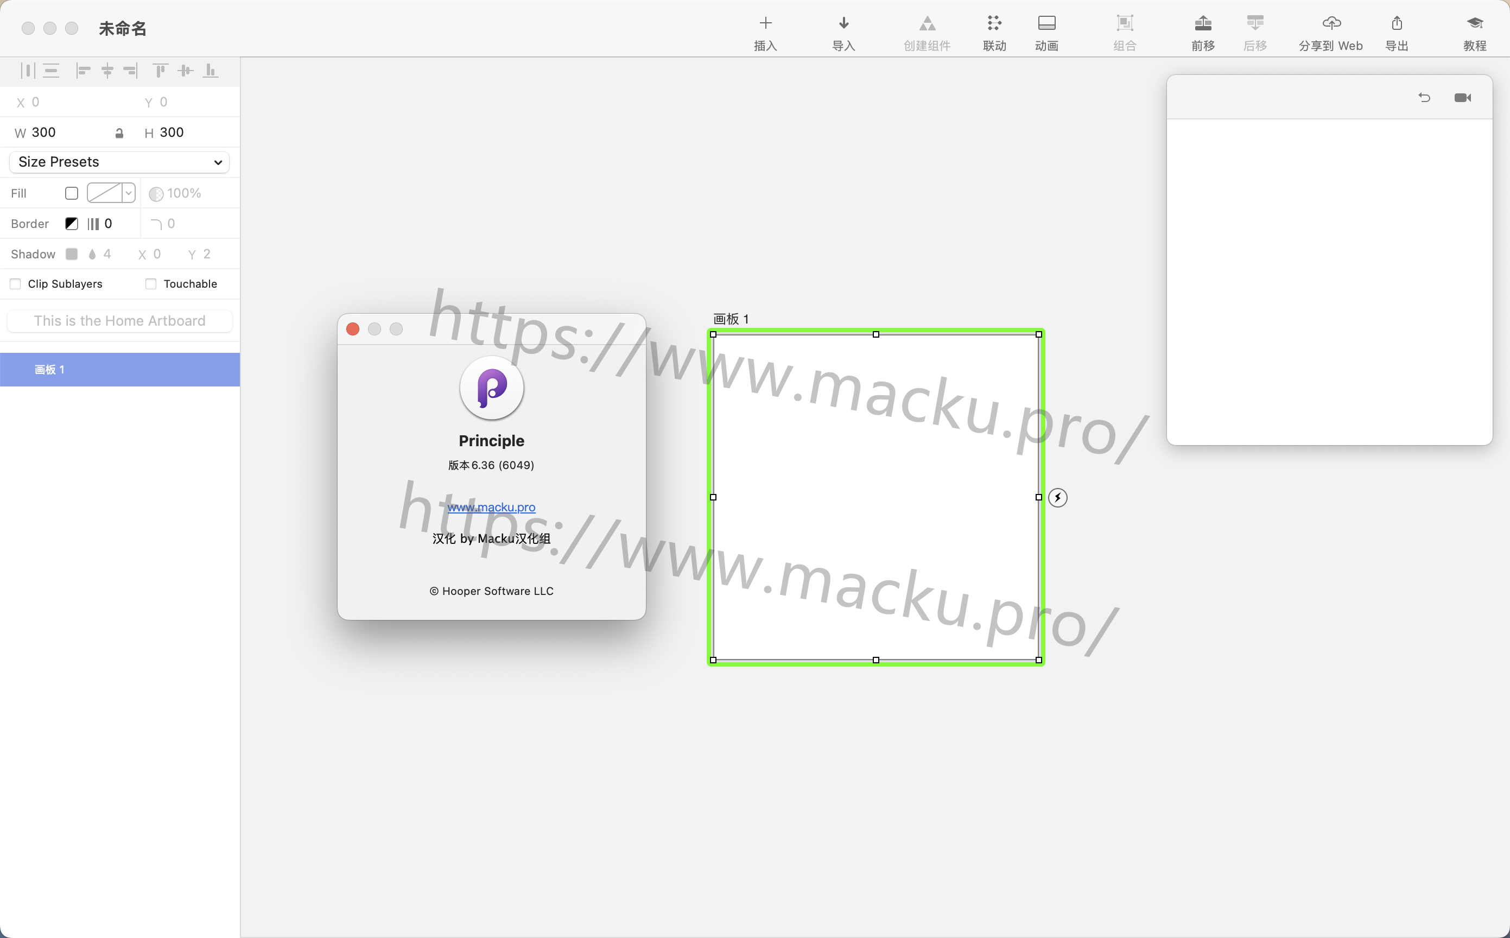The image size is (1510, 938).
Task: Click the border width field
Action: (x=109, y=224)
